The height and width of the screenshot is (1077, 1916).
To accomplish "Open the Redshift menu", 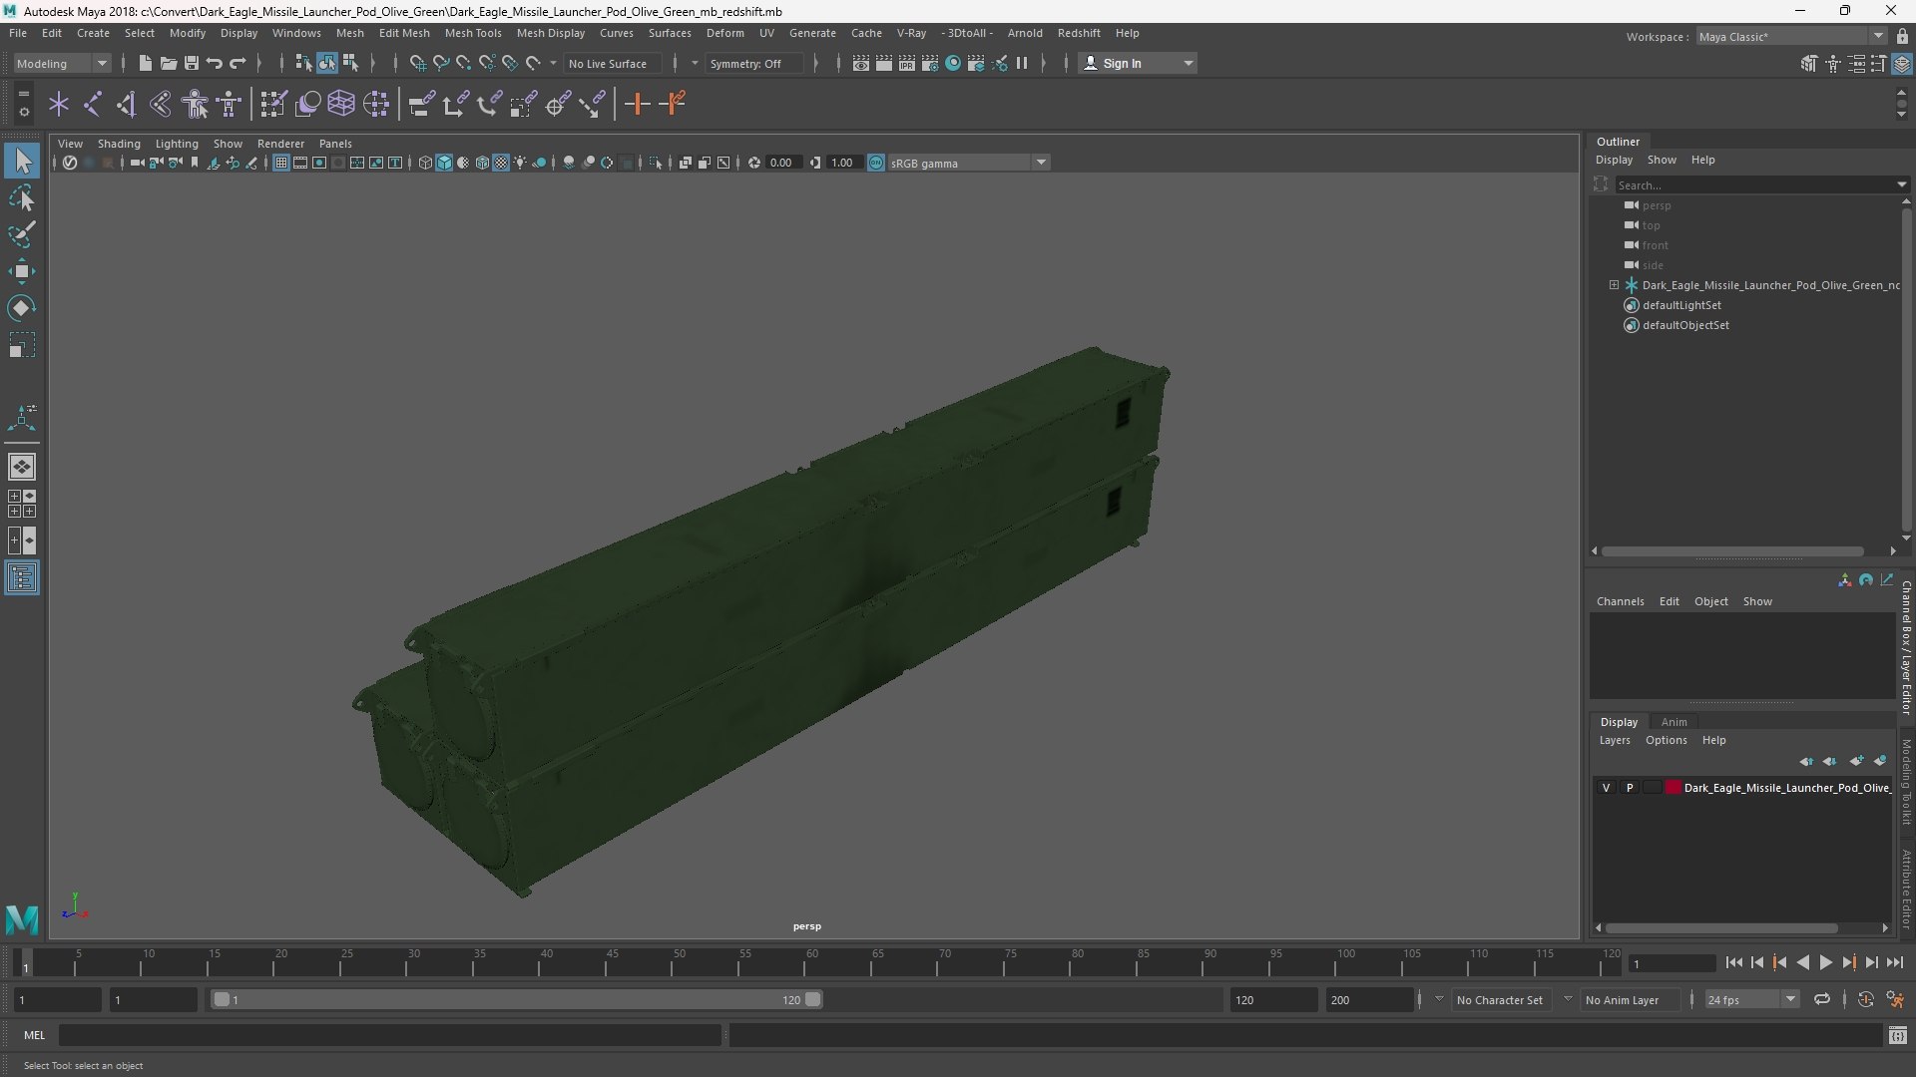I will point(1079,33).
